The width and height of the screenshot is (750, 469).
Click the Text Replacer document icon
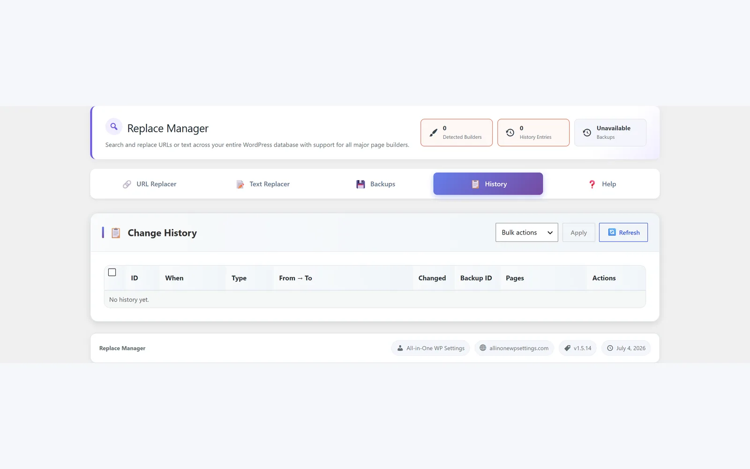point(240,184)
